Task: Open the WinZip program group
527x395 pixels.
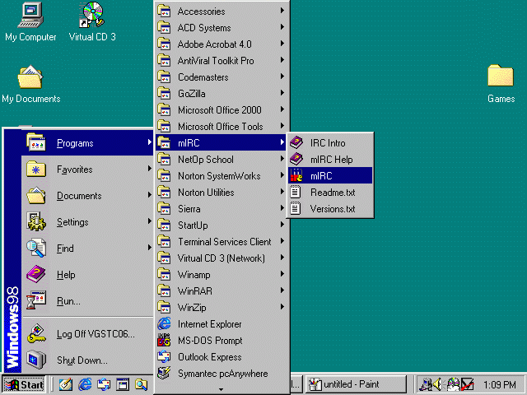Action: (x=222, y=307)
